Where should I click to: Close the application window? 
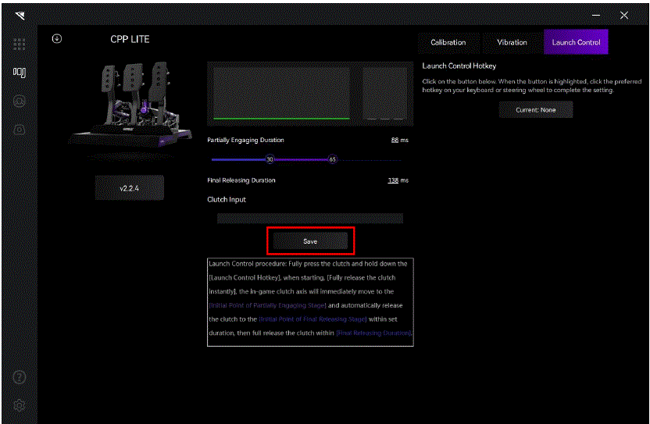pos(624,16)
